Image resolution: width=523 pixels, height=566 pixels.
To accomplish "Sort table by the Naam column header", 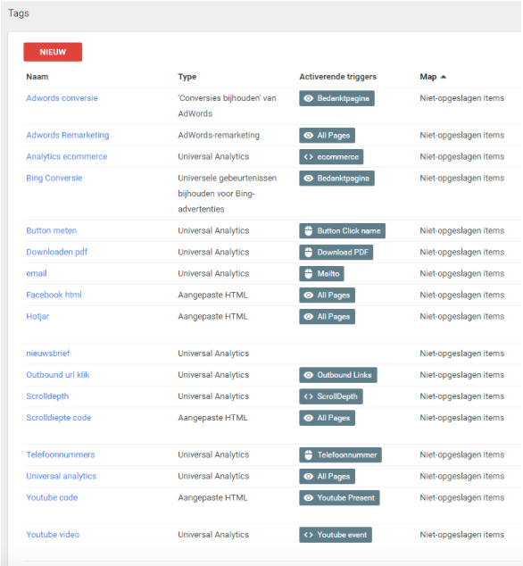I will pyautogui.click(x=37, y=77).
